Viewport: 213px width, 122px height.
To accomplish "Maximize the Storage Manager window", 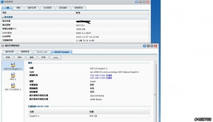I will [152, 46].
